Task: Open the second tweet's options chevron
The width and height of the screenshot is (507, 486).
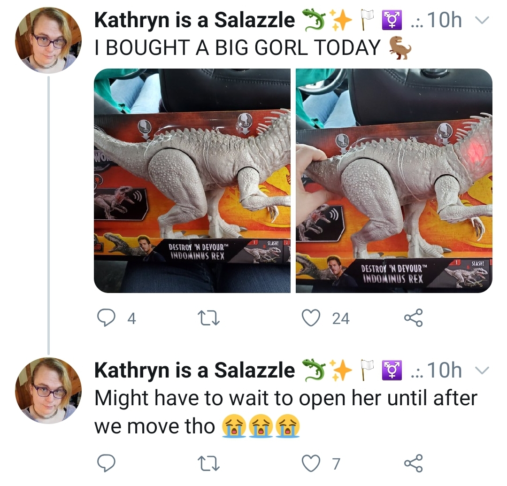Action: point(482,370)
